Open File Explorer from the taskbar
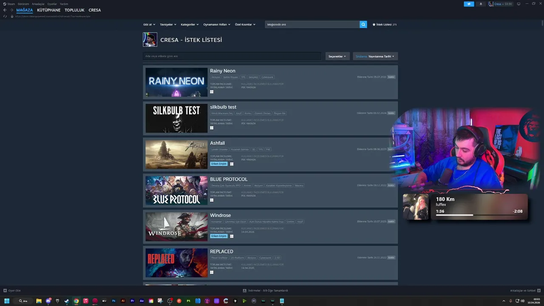The height and width of the screenshot is (306, 544). (x=39, y=301)
